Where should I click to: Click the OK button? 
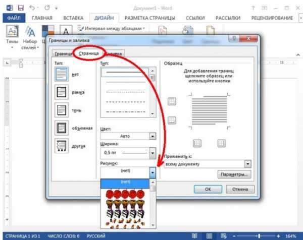tap(208, 189)
